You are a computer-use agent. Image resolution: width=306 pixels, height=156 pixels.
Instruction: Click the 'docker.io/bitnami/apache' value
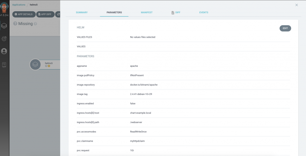(x=144, y=85)
